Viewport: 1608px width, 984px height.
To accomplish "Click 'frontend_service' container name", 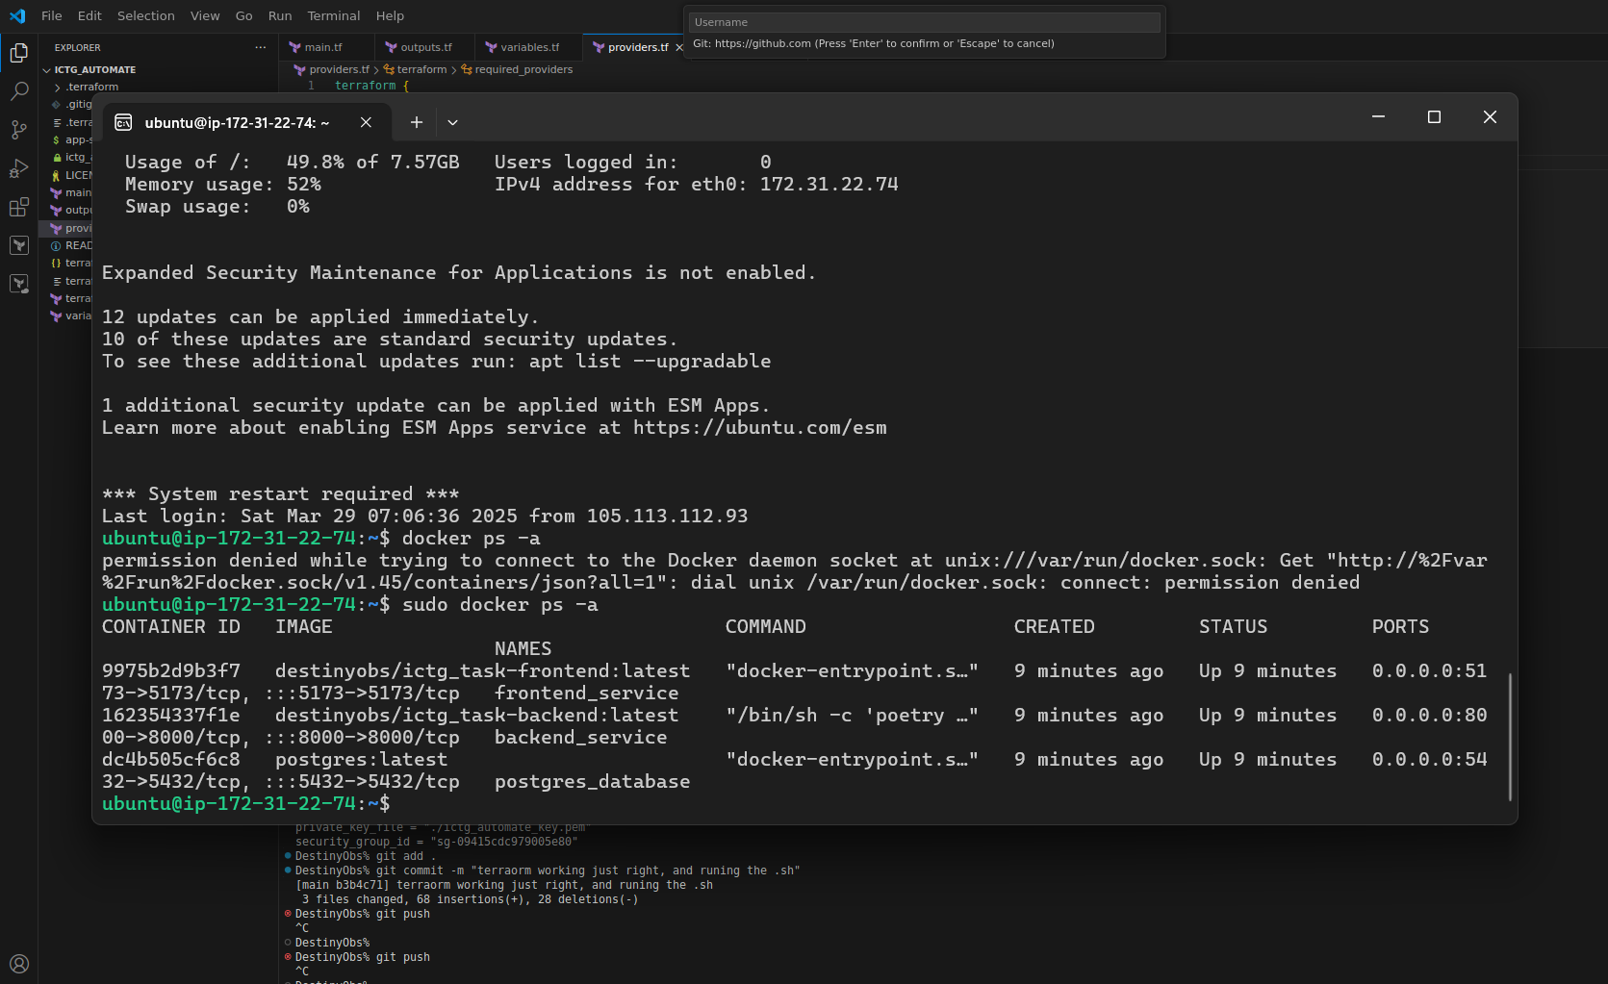I will coord(587,694).
